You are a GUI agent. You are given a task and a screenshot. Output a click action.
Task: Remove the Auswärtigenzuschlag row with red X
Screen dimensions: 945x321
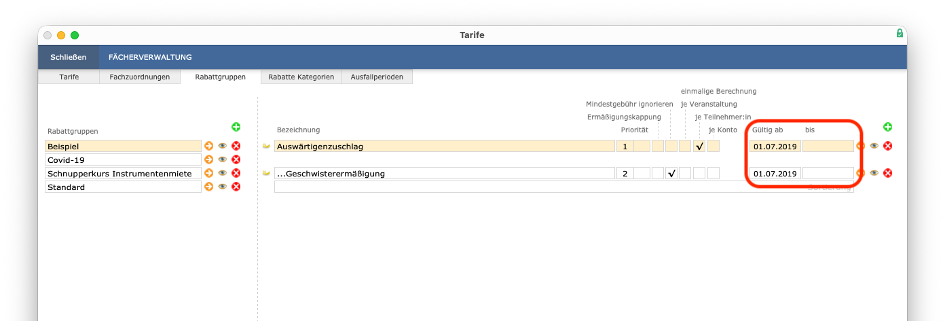click(x=887, y=146)
